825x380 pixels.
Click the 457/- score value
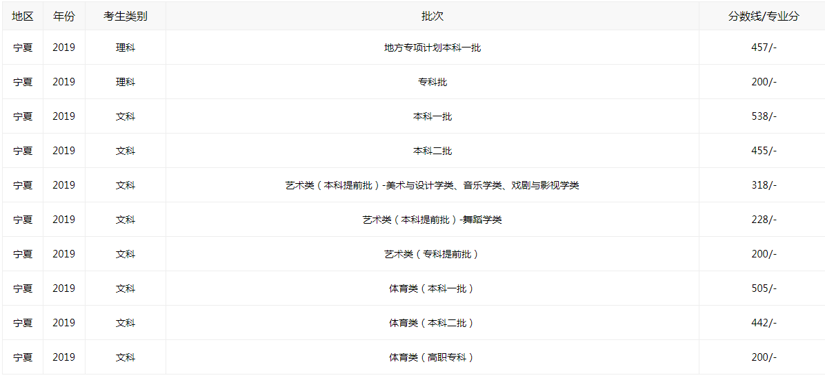tap(764, 47)
